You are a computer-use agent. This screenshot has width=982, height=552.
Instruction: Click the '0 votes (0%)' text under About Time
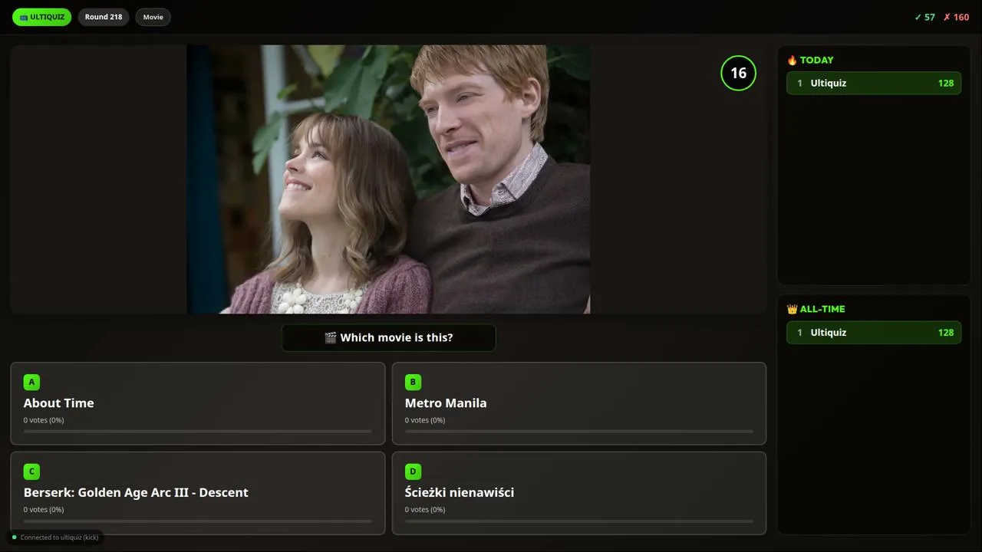[x=44, y=420]
